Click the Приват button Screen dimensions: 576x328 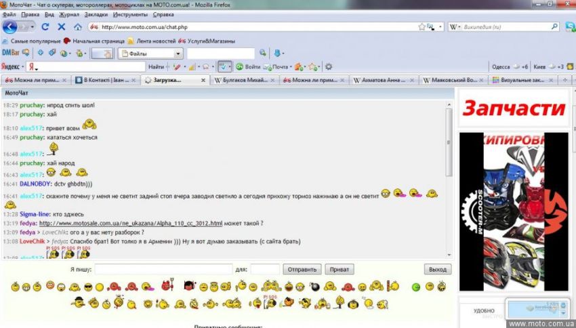coord(339,269)
